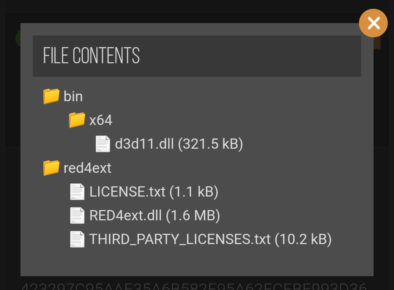Click the orange element behind popup's right edge

[x=377, y=43]
